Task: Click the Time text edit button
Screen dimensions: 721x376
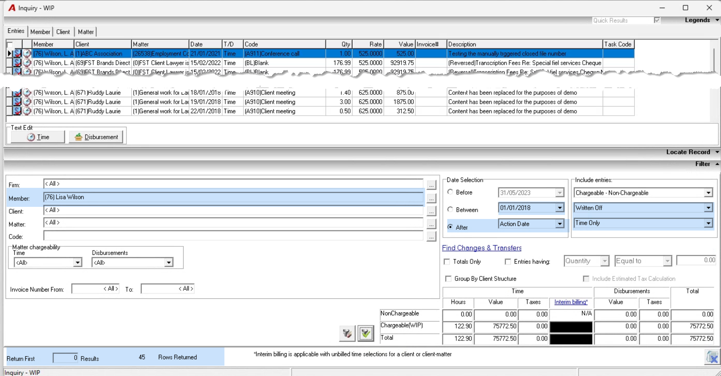Action: (x=38, y=137)
